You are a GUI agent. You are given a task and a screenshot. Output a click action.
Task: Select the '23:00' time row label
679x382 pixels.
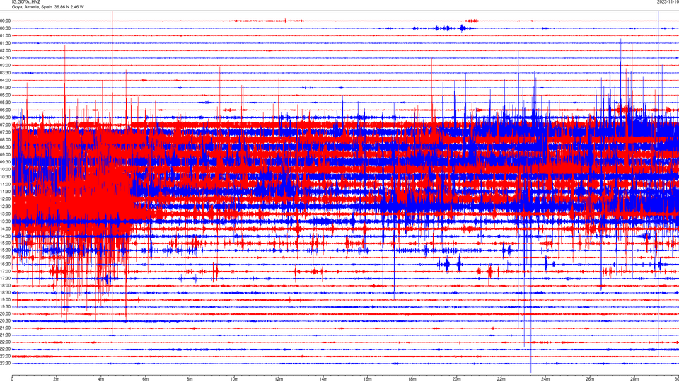click(x=5, y=357)
